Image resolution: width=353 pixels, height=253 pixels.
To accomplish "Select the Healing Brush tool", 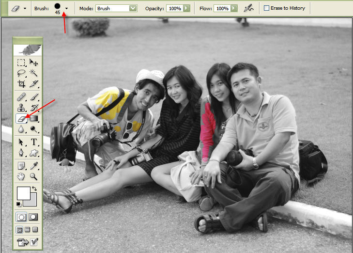I will [x=21, y=97].
